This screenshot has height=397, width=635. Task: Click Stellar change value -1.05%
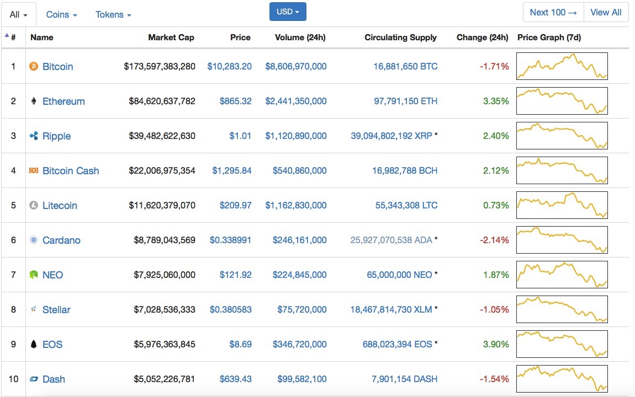click(x=494, y=310)
